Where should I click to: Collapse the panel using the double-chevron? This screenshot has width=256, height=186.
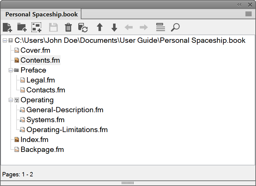tap(239, 5)
